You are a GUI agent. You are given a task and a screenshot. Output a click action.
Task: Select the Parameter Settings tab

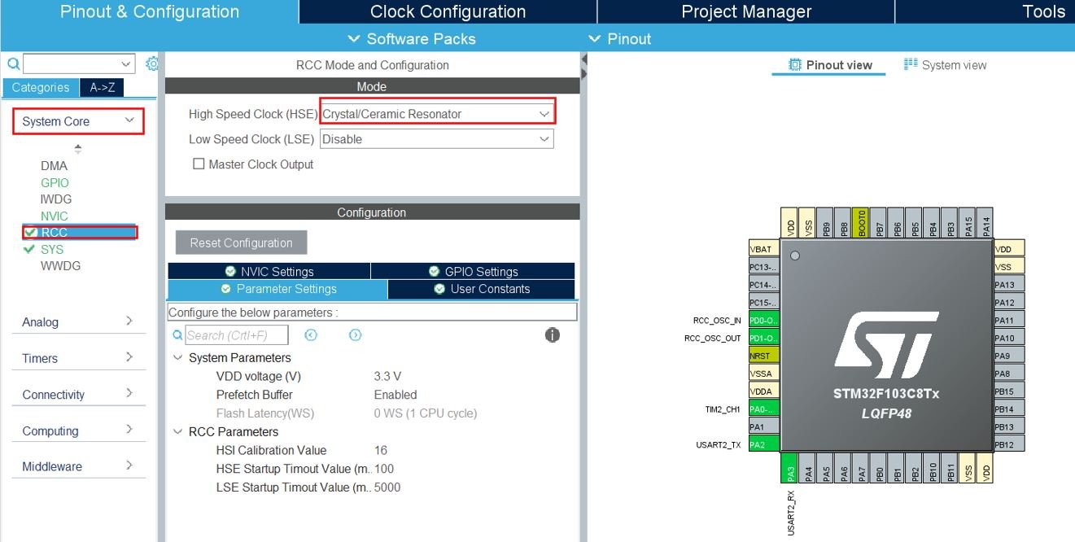point(277,289)
